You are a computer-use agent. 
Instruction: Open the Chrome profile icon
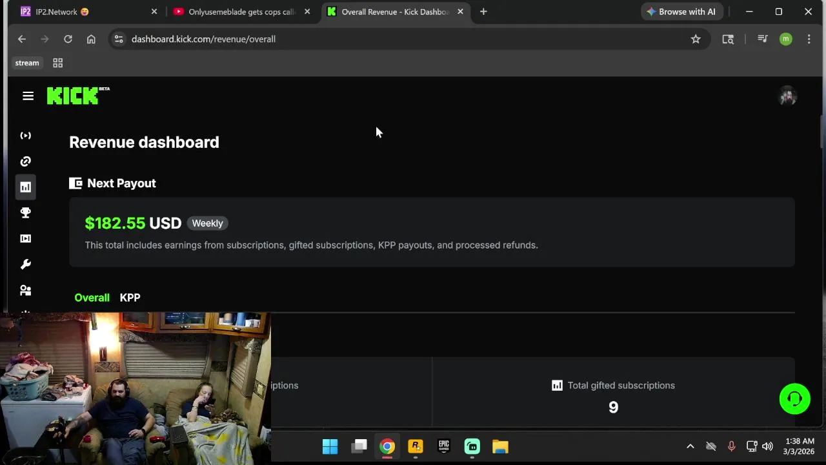click(x=785, y=39)
